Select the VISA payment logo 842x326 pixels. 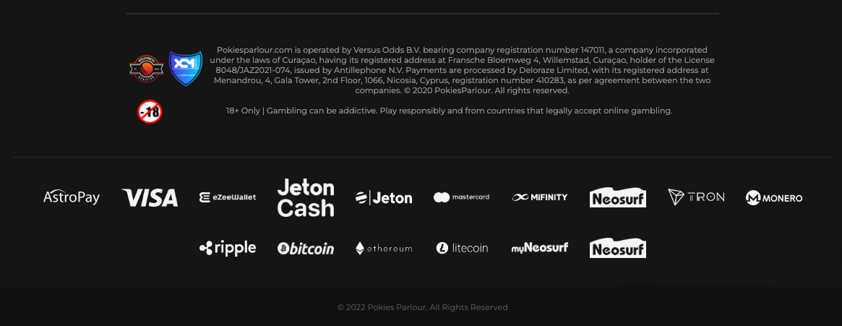[150, 197]
